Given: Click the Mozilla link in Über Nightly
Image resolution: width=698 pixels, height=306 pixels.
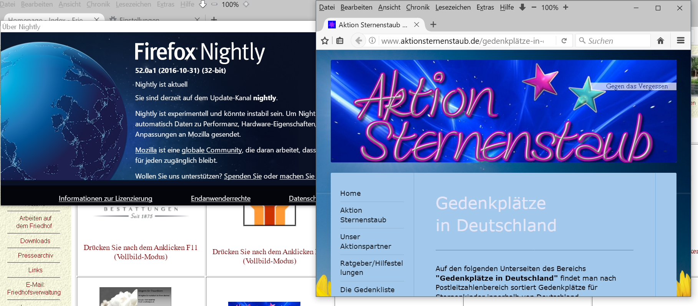Looking at the screenshot, I should coord(146,150).
